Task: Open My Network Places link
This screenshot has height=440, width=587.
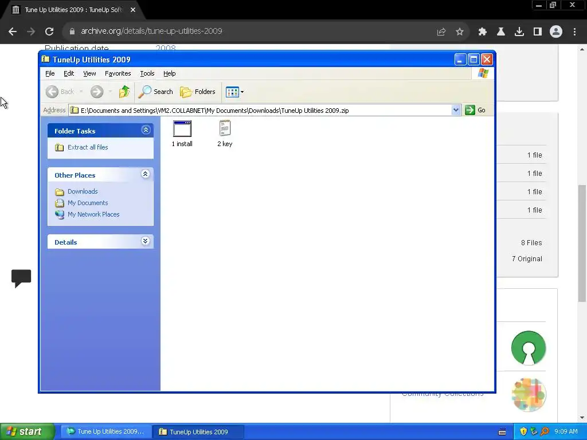Action: coord(93,214)
